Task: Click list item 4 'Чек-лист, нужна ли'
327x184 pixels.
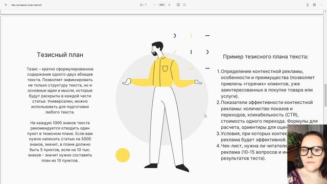Action: click(252, 152)
